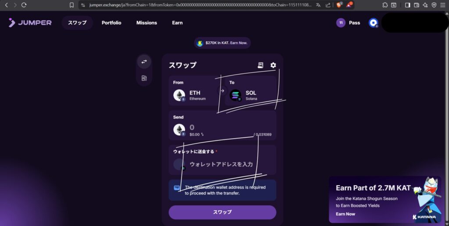Select the gas refuel sidebar icon

pos(144,78)
